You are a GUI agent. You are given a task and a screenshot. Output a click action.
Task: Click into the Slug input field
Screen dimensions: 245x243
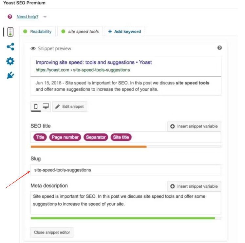click(126, 170)
